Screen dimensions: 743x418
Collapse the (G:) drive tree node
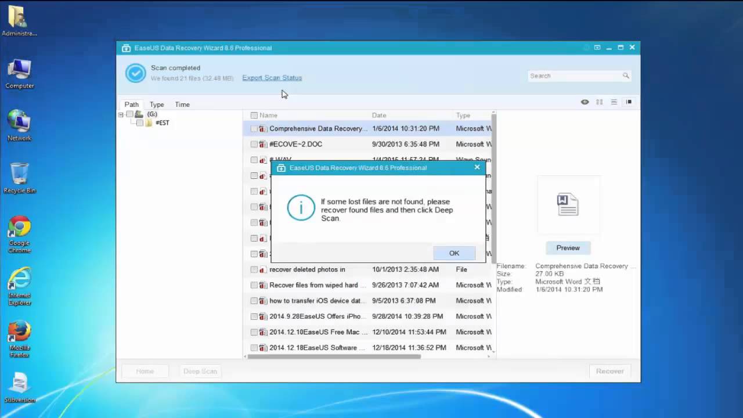(121, 114)
